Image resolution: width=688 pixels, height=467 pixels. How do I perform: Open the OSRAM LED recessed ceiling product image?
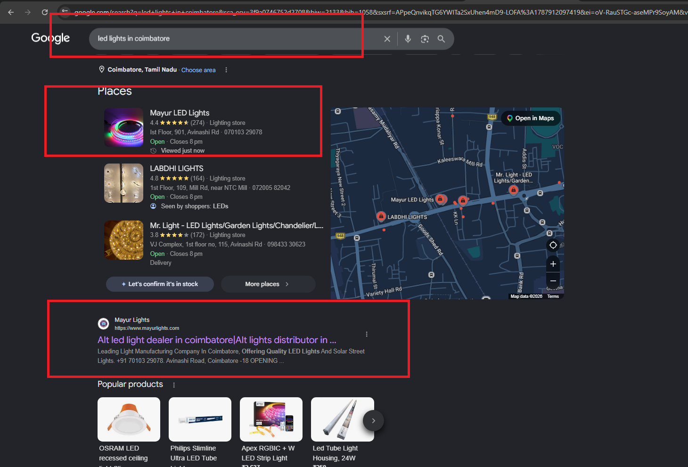(129, 419)
